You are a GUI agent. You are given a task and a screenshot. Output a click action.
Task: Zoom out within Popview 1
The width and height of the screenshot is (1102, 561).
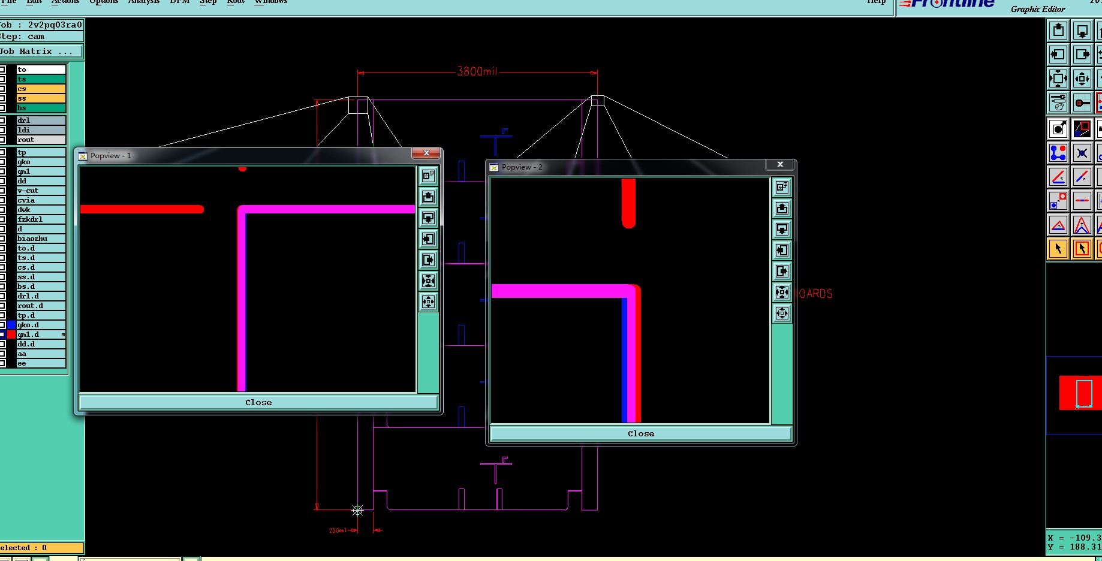point(428,301)
